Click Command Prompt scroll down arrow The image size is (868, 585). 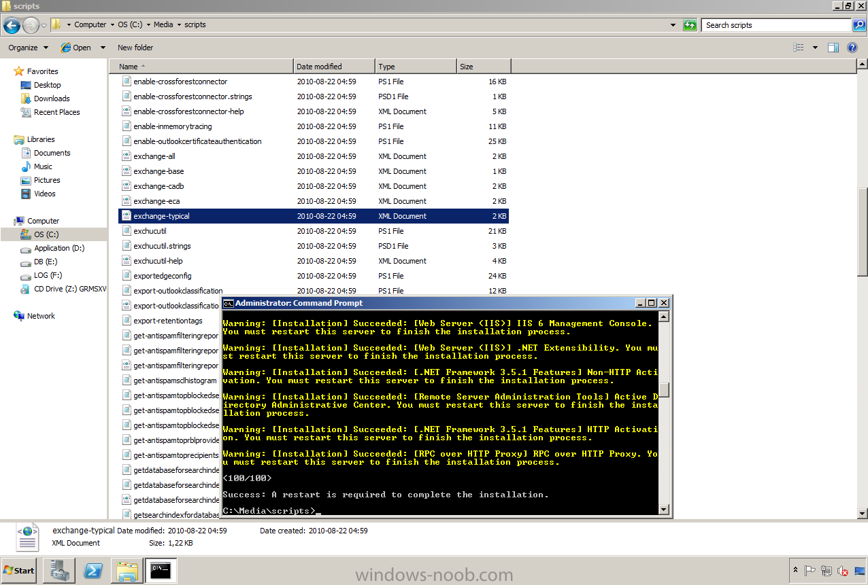click(665, 509)
